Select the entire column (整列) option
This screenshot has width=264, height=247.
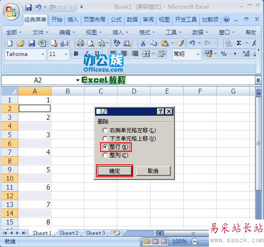[116, 155]
